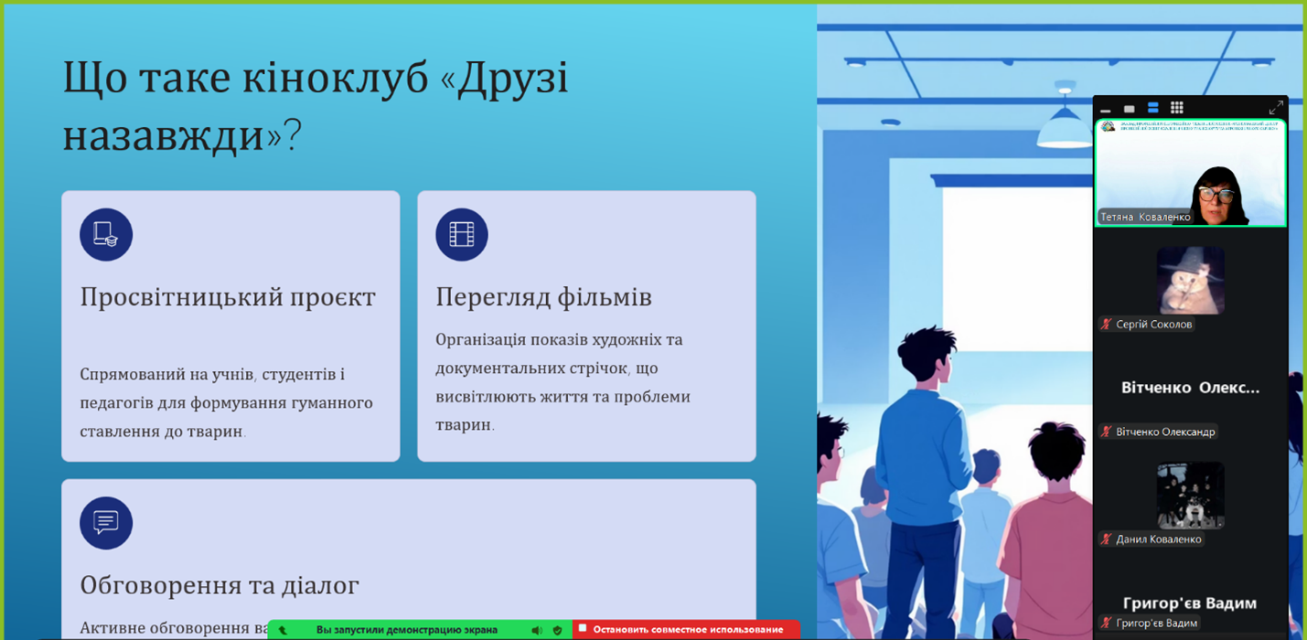Click the film strip icon above Перегляд фільмів
This screenshot has width=1307, height=640.
click(x=462, y=235)
